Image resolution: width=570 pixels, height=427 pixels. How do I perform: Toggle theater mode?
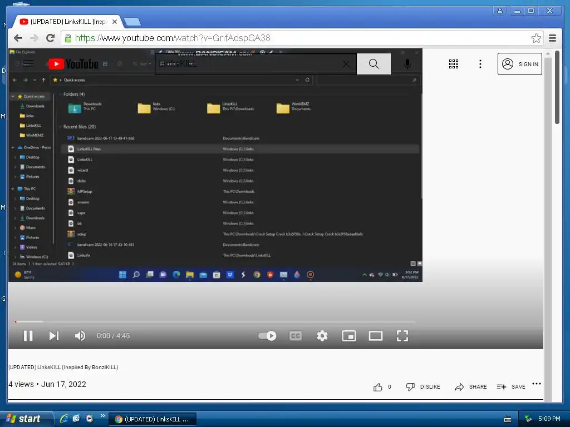tap(376, 336)
